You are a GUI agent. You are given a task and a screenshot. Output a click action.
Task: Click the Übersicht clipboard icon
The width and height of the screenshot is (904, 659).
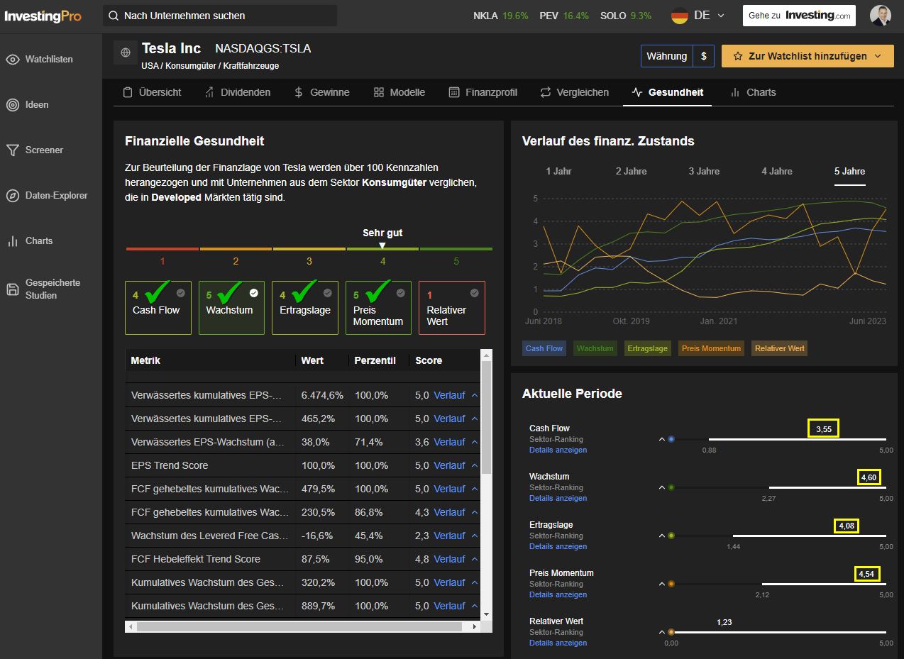pyautogui.click(x=128, y=92)
